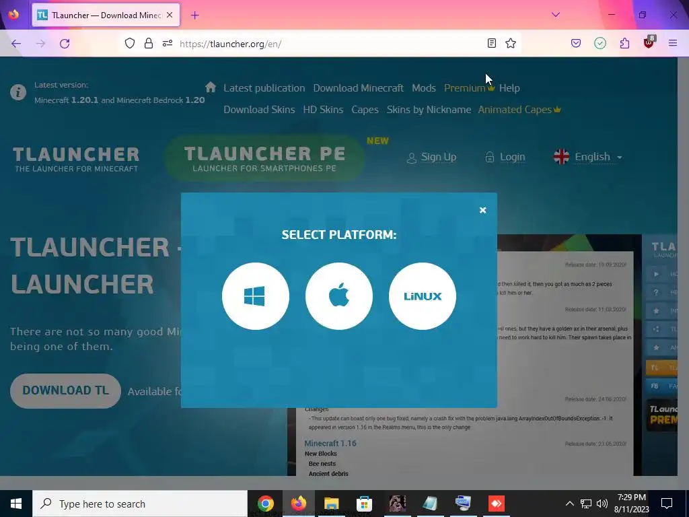689x517 pixels.
Task: Open the Help menu item
Action: tap(509, 88)
